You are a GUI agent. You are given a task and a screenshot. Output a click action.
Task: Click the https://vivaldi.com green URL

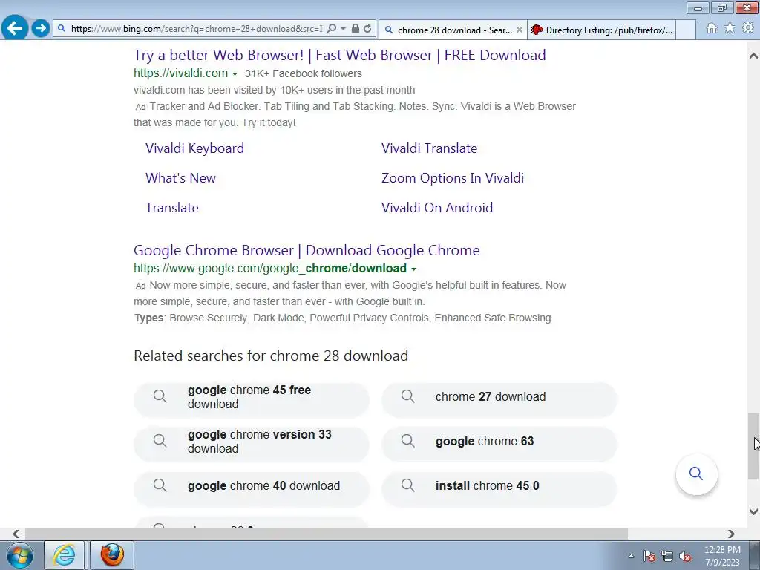(x=180, y=73)
